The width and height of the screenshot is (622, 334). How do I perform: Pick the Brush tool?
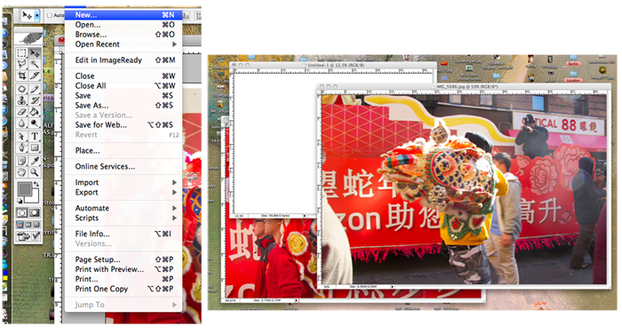pos(35,89)
